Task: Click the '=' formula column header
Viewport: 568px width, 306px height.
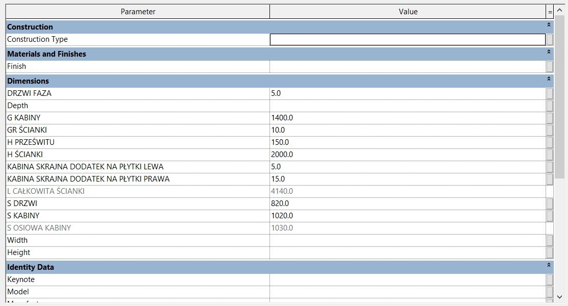Action: (x=550, y=12)
